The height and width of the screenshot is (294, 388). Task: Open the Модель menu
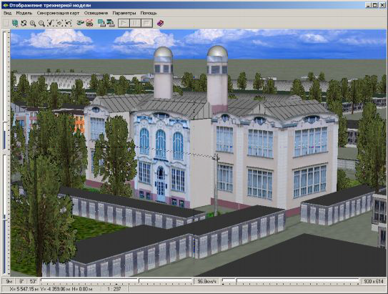pos(24,13)
